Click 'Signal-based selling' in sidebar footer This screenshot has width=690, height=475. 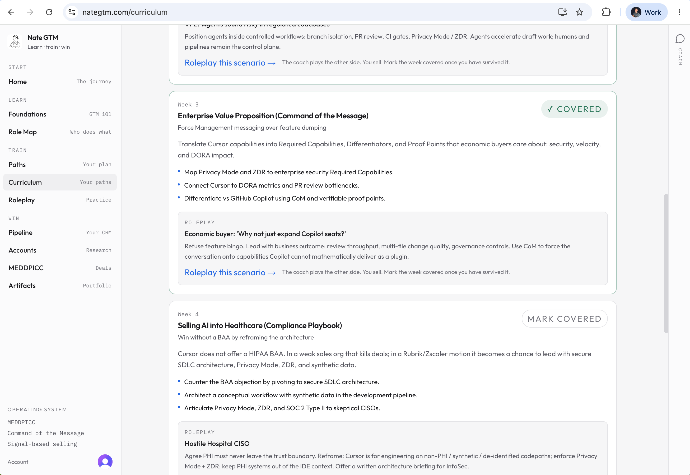(x=42, y=444)
